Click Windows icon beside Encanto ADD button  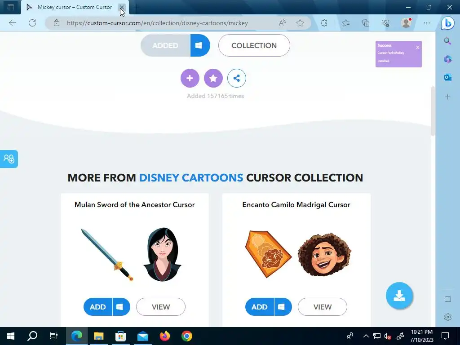click(283, 307)
